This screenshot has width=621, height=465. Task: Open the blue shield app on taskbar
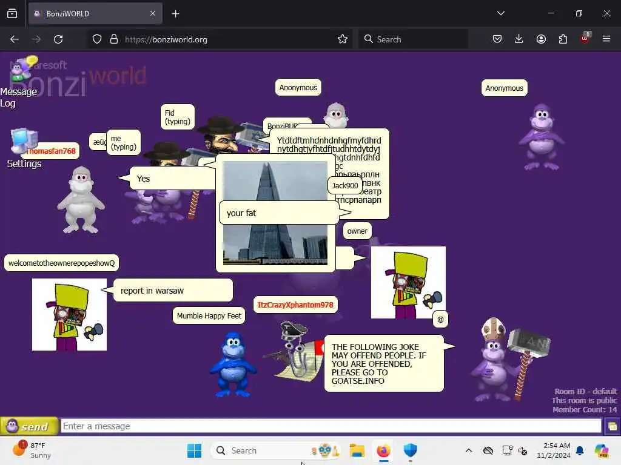(411, 450)
